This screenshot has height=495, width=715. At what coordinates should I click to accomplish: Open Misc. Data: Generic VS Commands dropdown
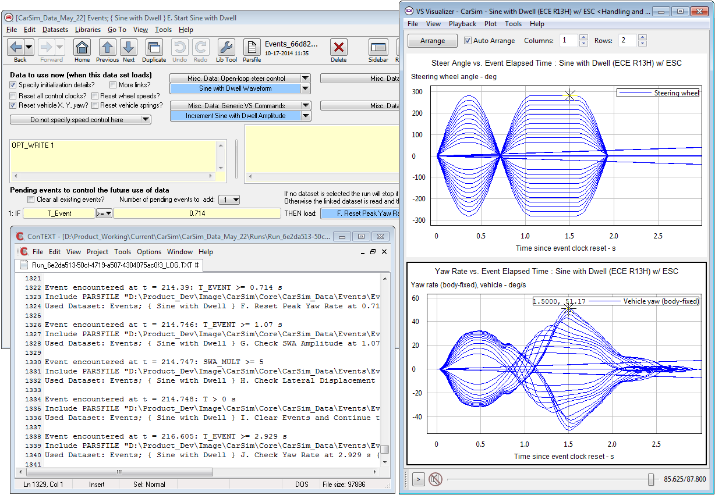click(x=305, y=106)
